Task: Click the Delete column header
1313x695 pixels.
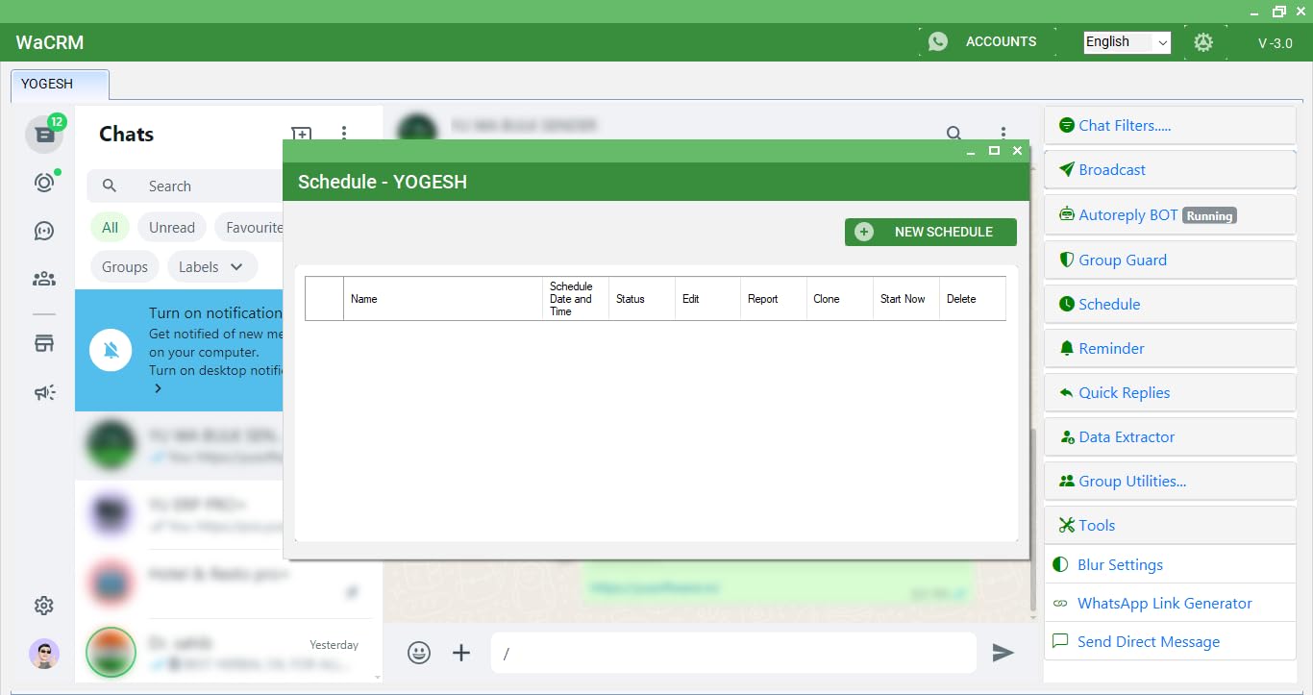Action: pyautogui.click(x=972, y=299)
